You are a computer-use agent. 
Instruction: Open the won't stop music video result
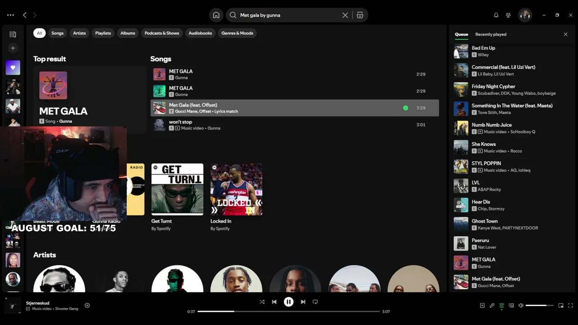coord(294,125)
